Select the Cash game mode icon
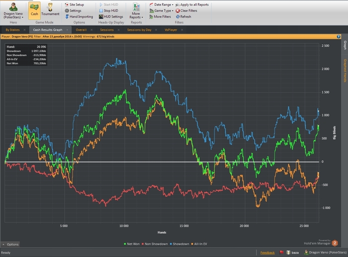348x257 pixels. pos(34,9)
